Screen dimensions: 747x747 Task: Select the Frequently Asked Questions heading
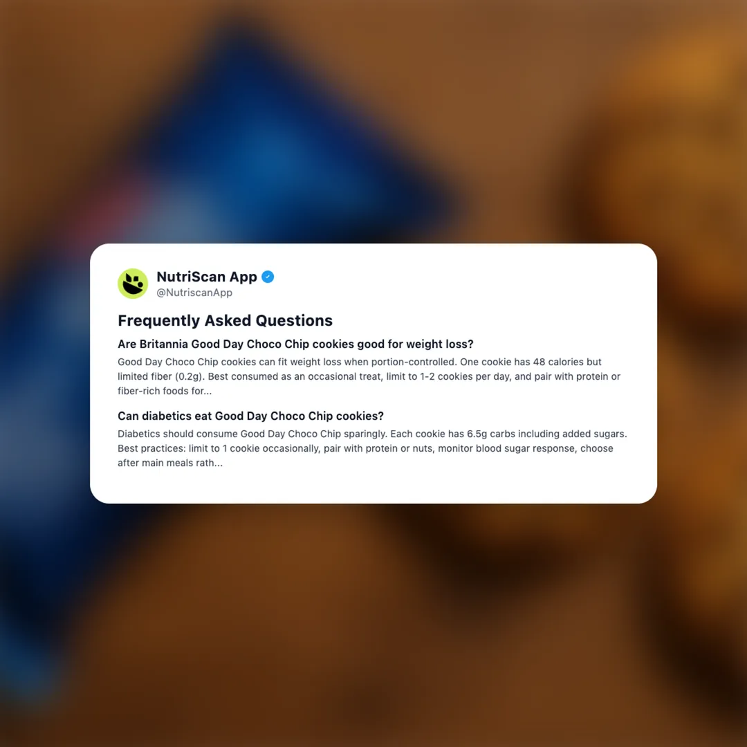point(225,321)
